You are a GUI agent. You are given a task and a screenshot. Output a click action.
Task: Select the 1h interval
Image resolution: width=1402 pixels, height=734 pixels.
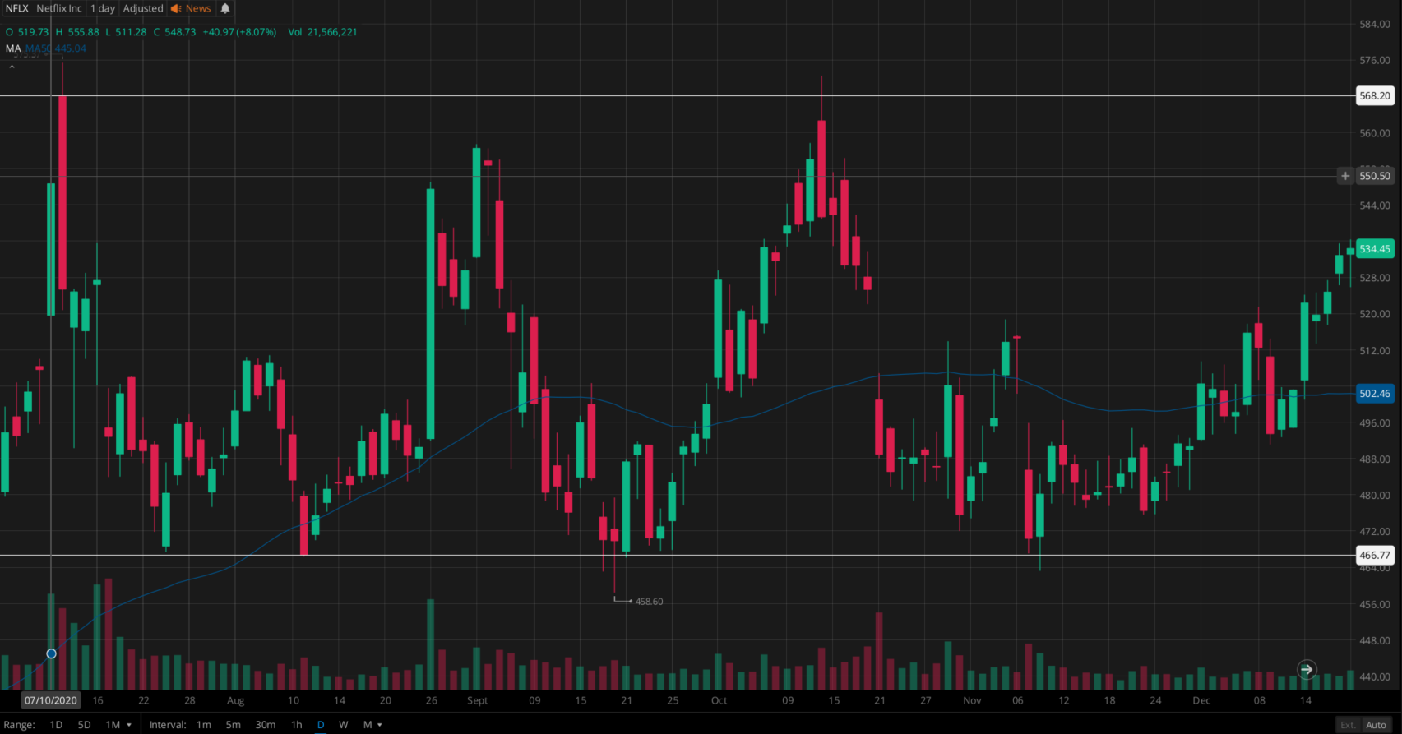pos(297,725)
